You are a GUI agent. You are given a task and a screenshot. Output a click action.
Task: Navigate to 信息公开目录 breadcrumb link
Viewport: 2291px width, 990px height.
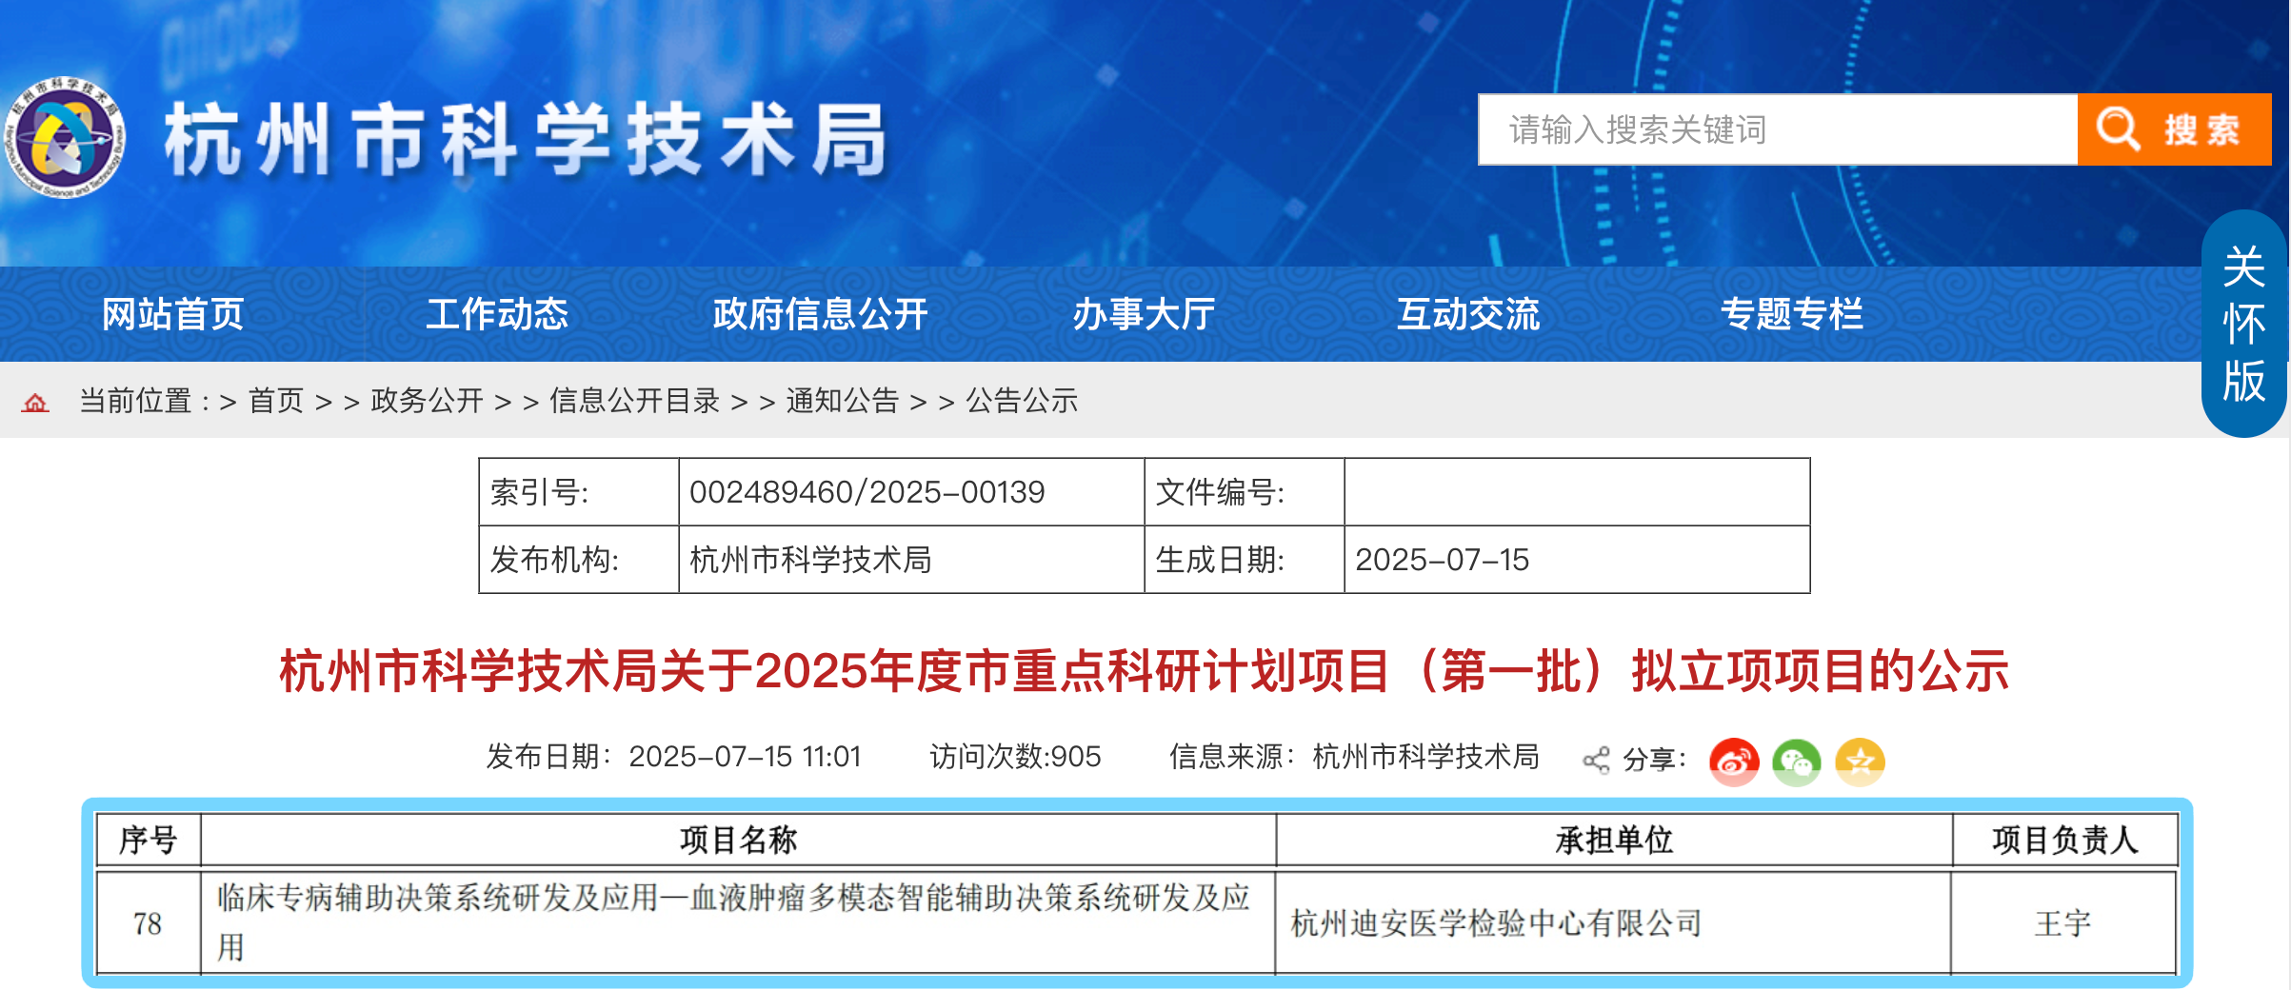pyautogui.click(x=634, y=401)
